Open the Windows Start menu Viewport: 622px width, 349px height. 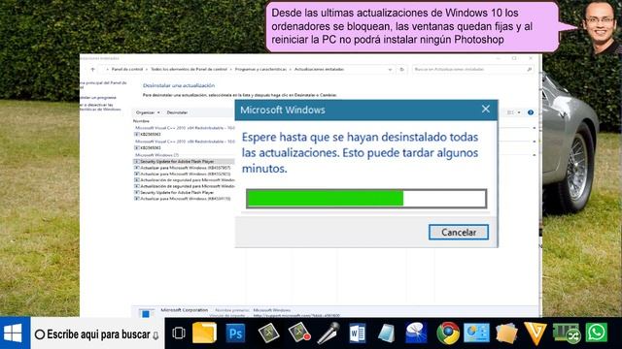(15, 333)
